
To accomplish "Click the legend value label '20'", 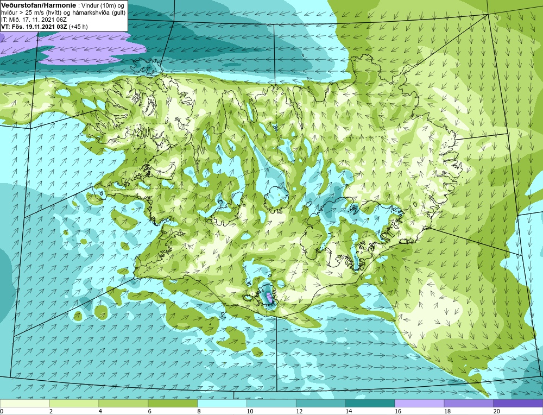I will pos(497,411).
